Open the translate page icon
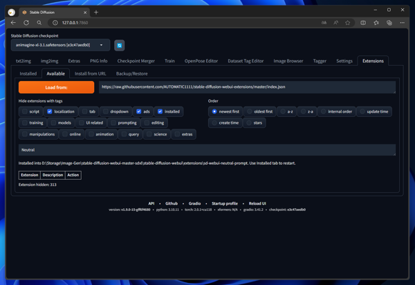415x285 pixels. tap(324, 23)
